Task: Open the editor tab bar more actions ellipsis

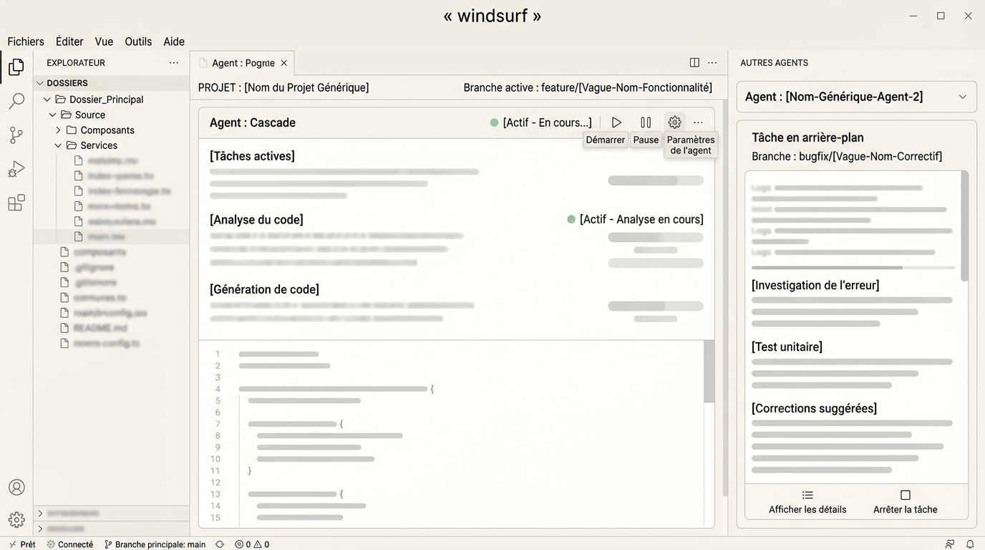Action: 712,63
